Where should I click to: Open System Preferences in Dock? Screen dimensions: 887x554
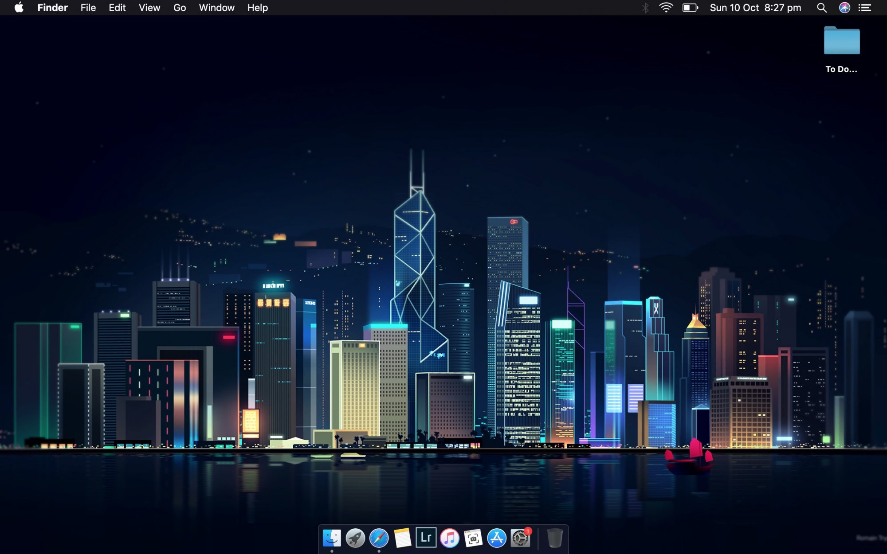pyautogui.click(x=520, y=538)
